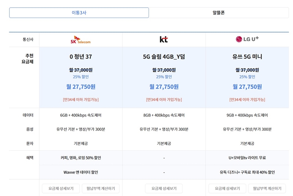
Task: Click data cell 9GB + 400kbps 속도제어
Action: [247, 115]
